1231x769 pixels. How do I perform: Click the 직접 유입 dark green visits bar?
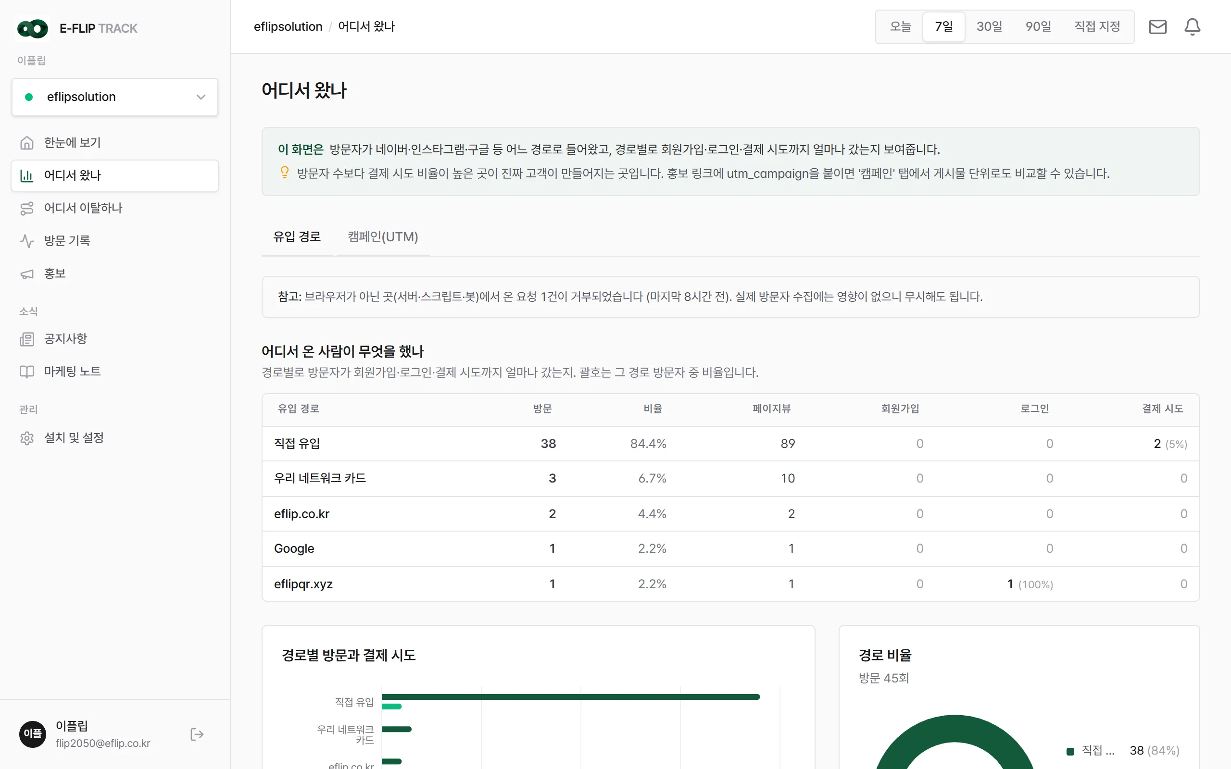(571, 697)
